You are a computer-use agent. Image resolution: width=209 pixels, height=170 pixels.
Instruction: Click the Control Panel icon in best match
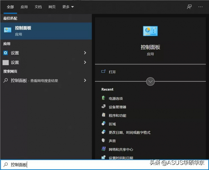click(x=8, y=30)
